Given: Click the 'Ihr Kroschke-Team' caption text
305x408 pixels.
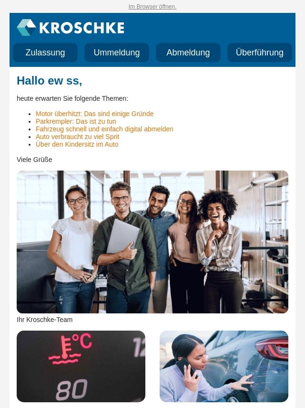Looking at the screenshot, I should coord(45,320).
